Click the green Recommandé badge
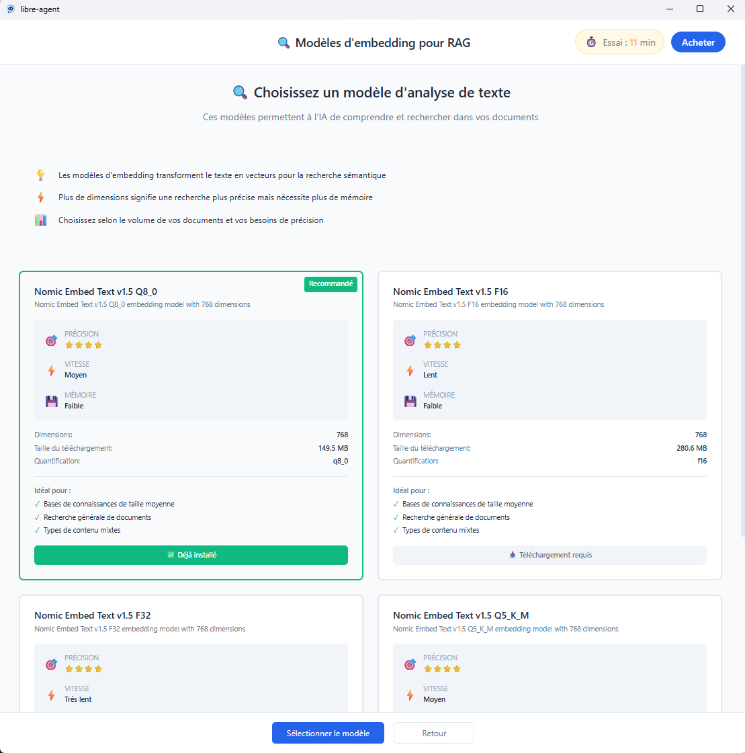 [331, 284]
